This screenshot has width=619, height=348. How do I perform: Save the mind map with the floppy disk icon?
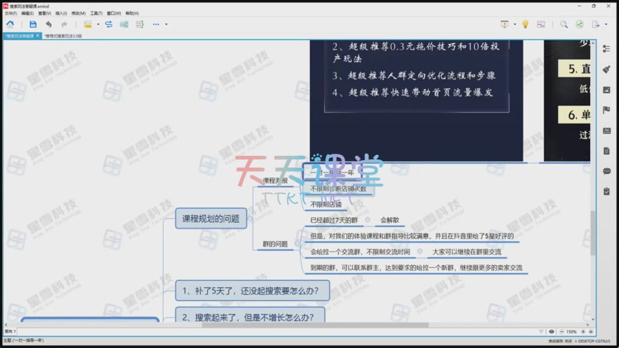pyautogui.click(x=33, y=24)
